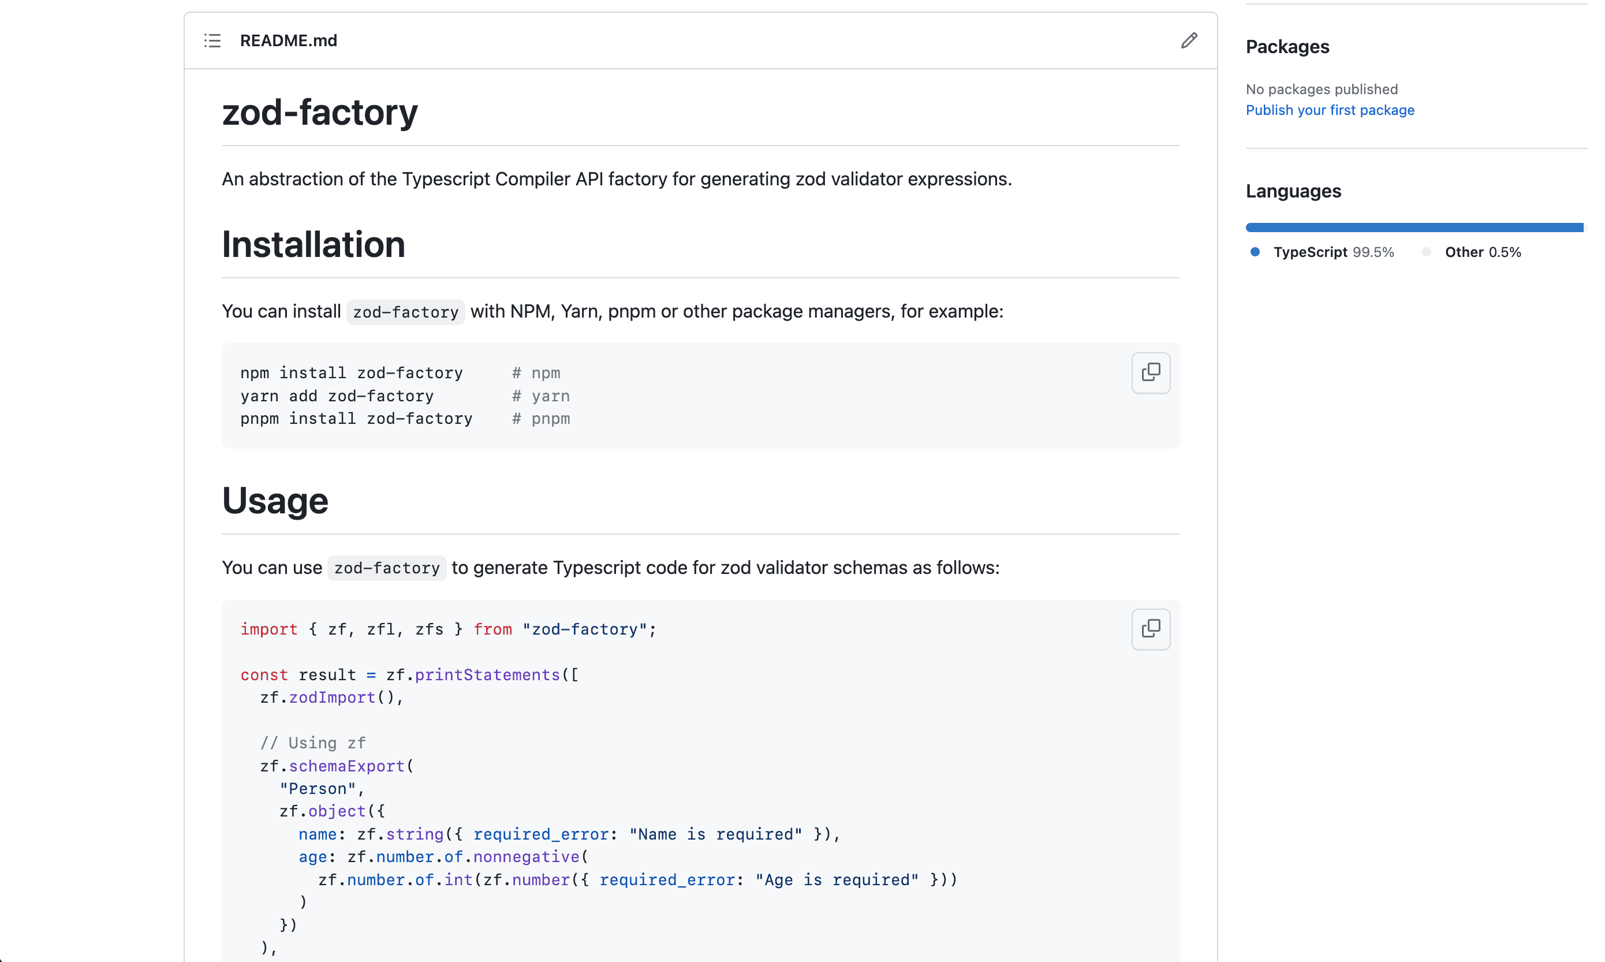Click the blue TypeScript languages bar
Image resolution: width=1605 pixels, height=962 pixels.
tap(1413, 228)
